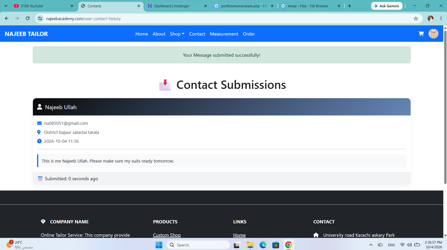Screen dimensions: 447x250
Task: Go to the Order page
Action: tap(249, 34)
